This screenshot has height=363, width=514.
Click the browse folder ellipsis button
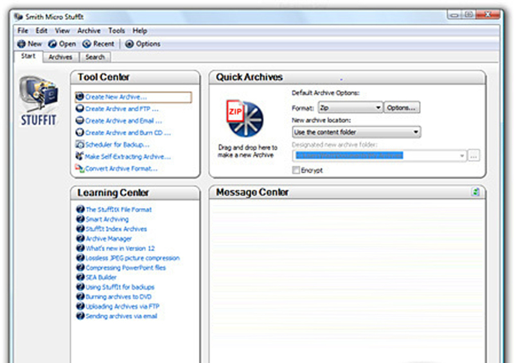tap(474, 155)
